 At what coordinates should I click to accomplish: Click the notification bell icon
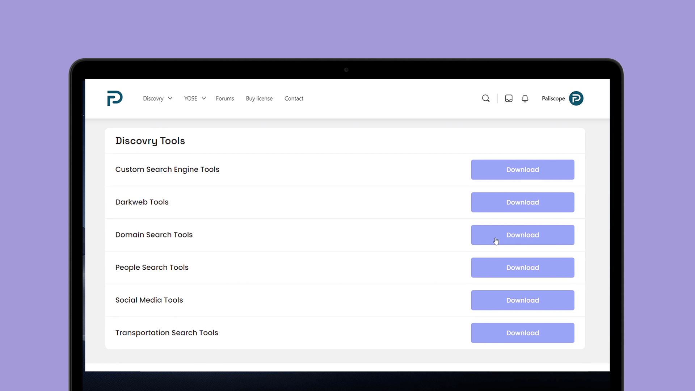(525, 98)
